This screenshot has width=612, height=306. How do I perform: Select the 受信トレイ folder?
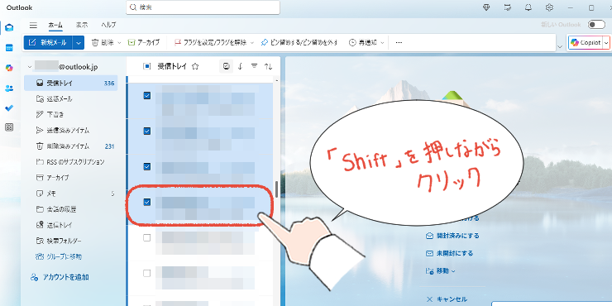point(70,84)
